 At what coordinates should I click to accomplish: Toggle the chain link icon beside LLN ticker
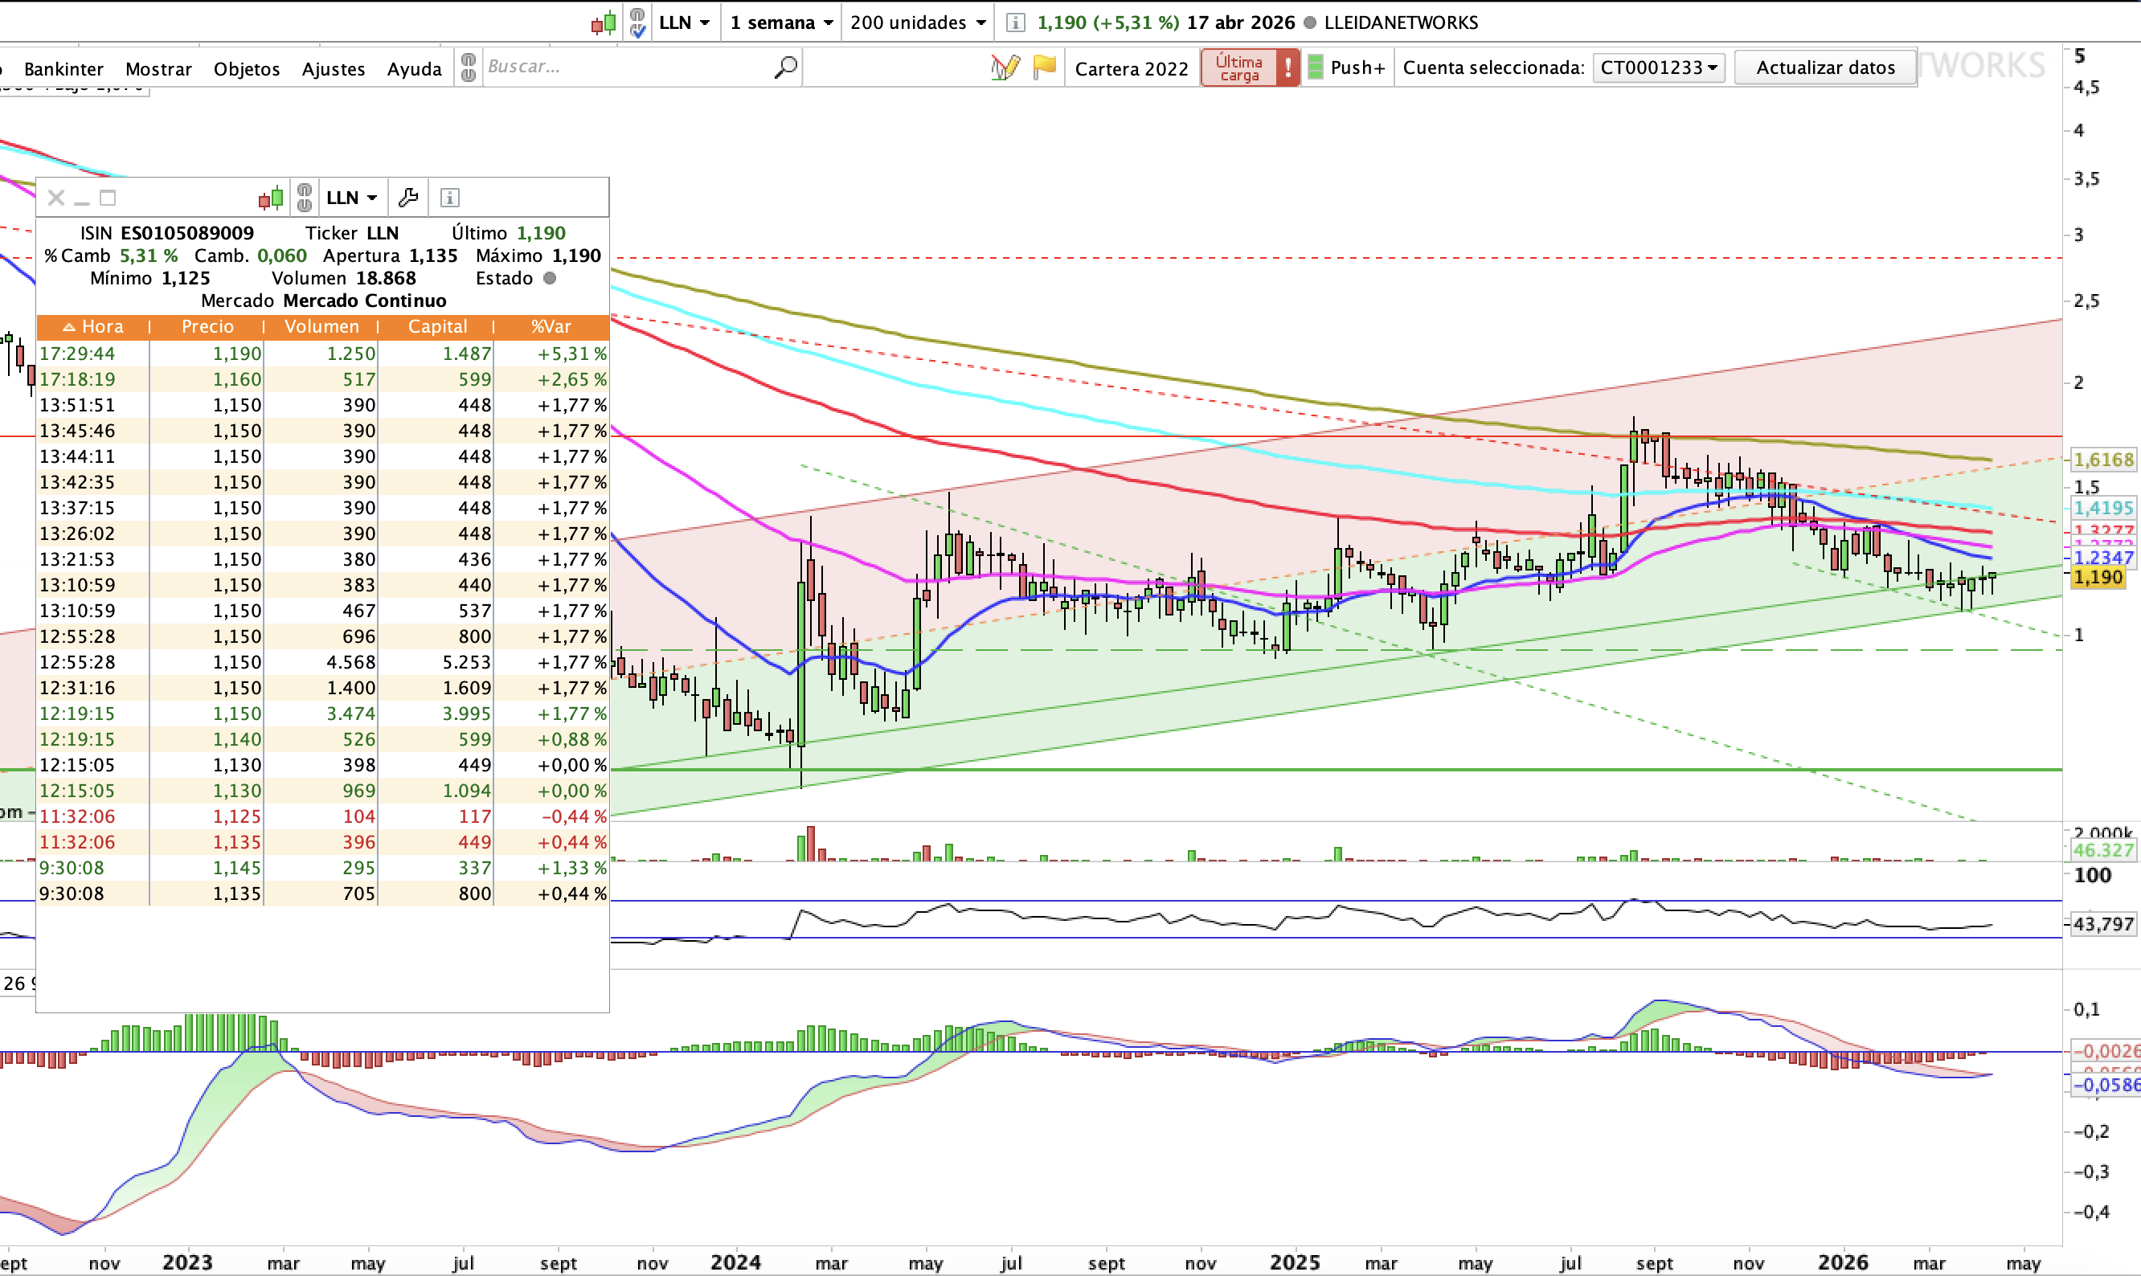(637, 22)
